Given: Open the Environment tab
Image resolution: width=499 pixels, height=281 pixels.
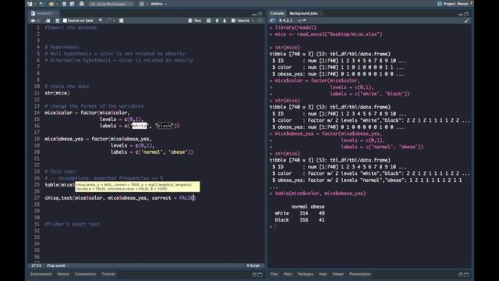Looking at the screenshot, I should tap(41, 274).
